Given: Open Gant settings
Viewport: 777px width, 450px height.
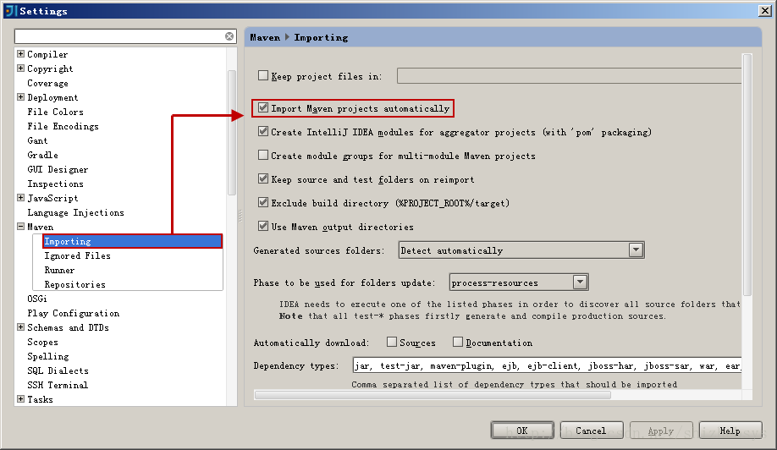Looking at the screenshot, I should click(37, 140).
